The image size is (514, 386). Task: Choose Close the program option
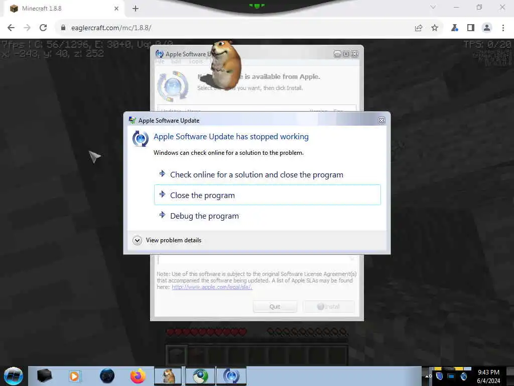[267, 195]
